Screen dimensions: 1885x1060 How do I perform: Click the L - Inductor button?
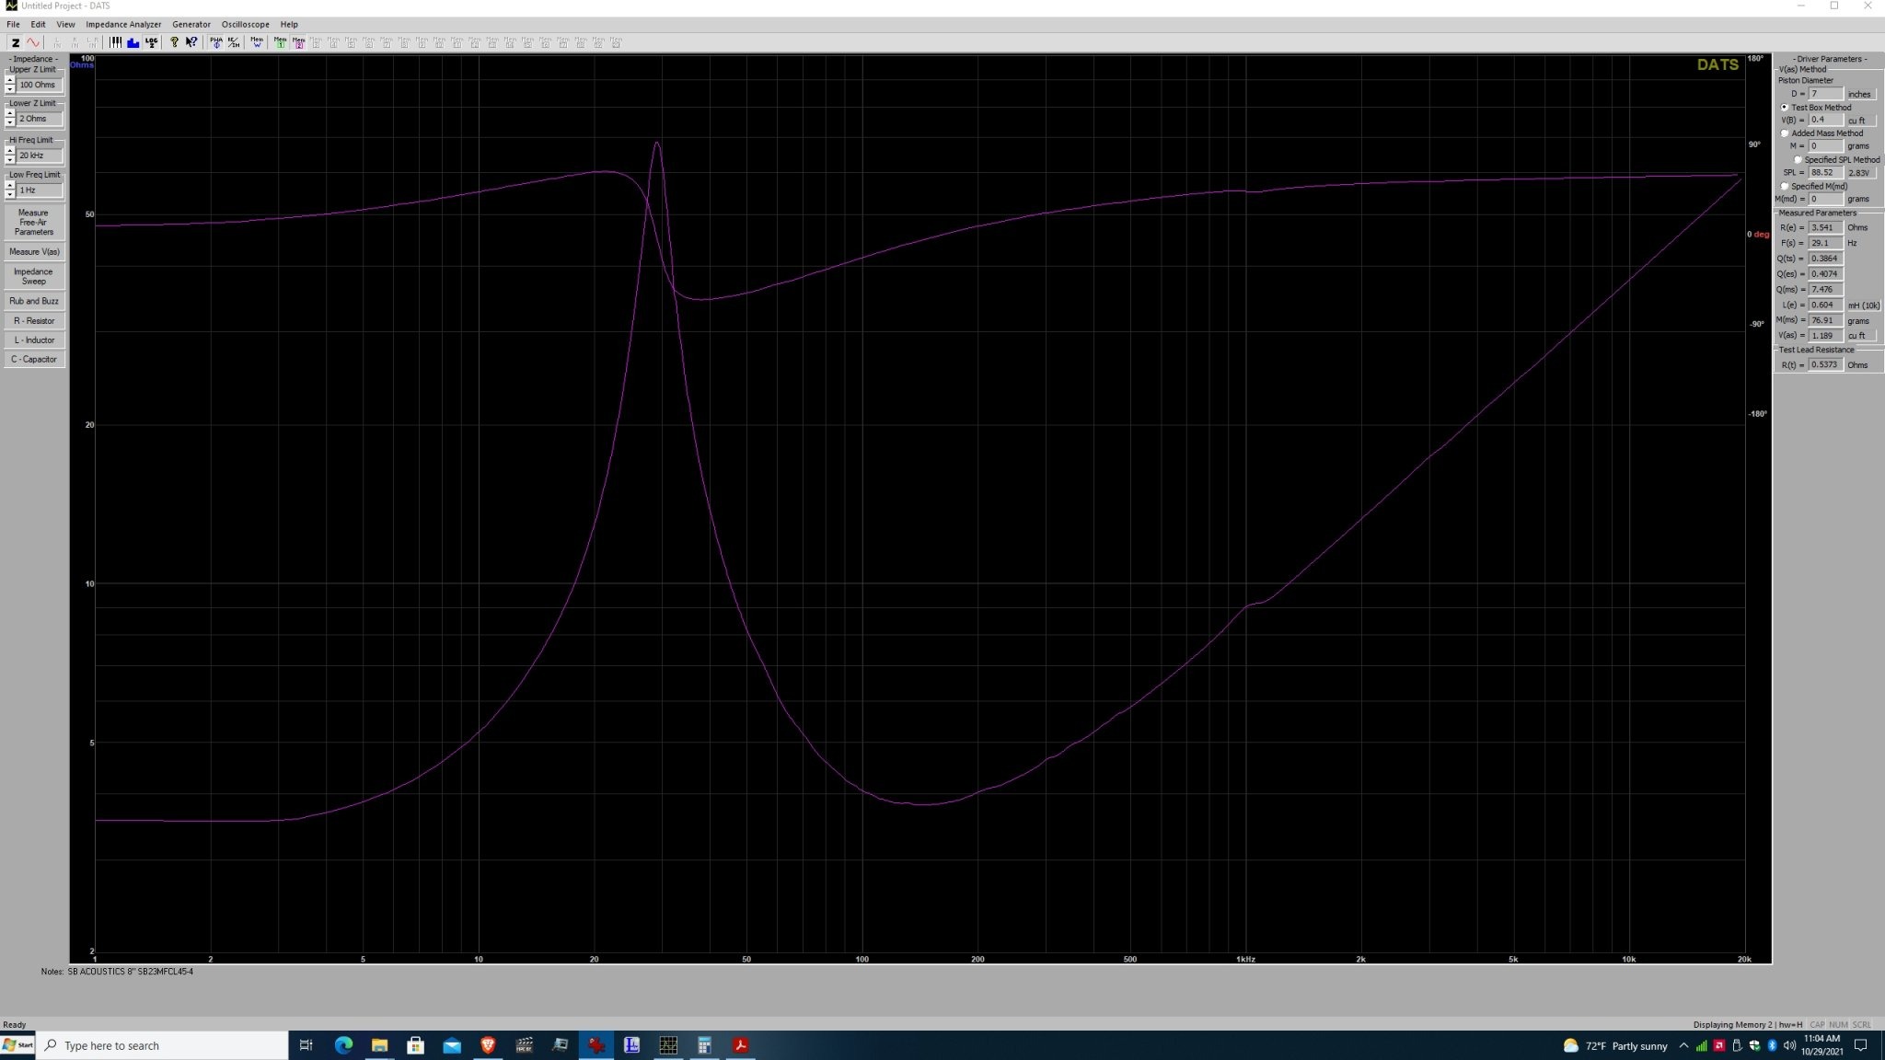coord(34,340)
